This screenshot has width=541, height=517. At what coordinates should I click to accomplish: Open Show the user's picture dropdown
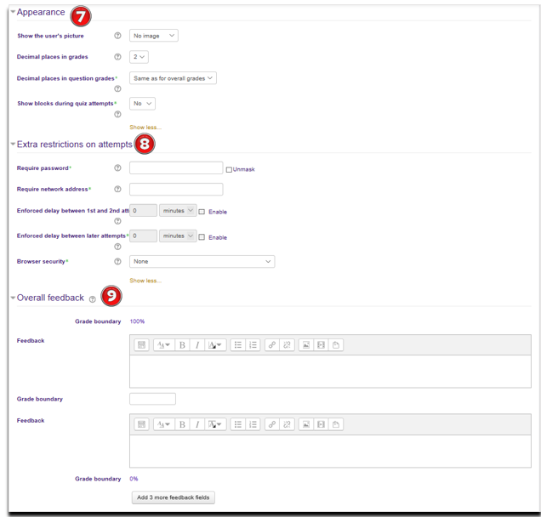pos(154,36)
